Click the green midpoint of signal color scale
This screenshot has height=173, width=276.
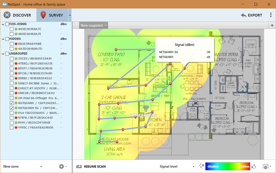click(x=227, y=166)
